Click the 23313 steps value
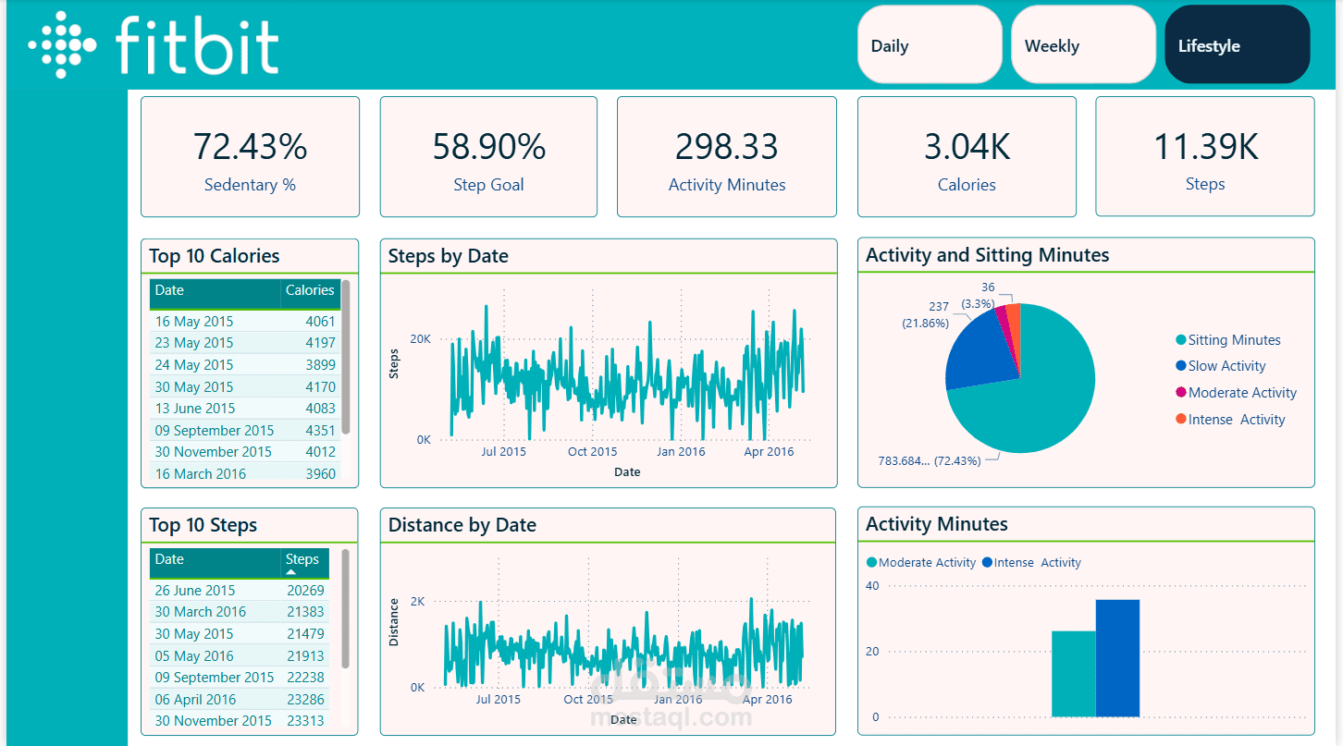 [306, 721]
